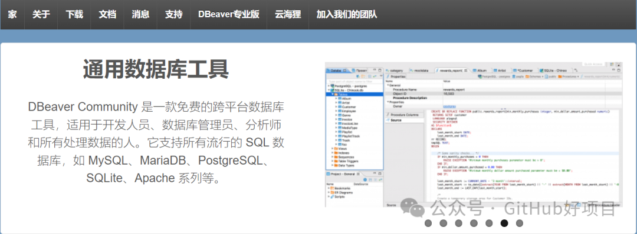Select the first carousel indicator dot
637x234 pixels.
click(428, 223)
